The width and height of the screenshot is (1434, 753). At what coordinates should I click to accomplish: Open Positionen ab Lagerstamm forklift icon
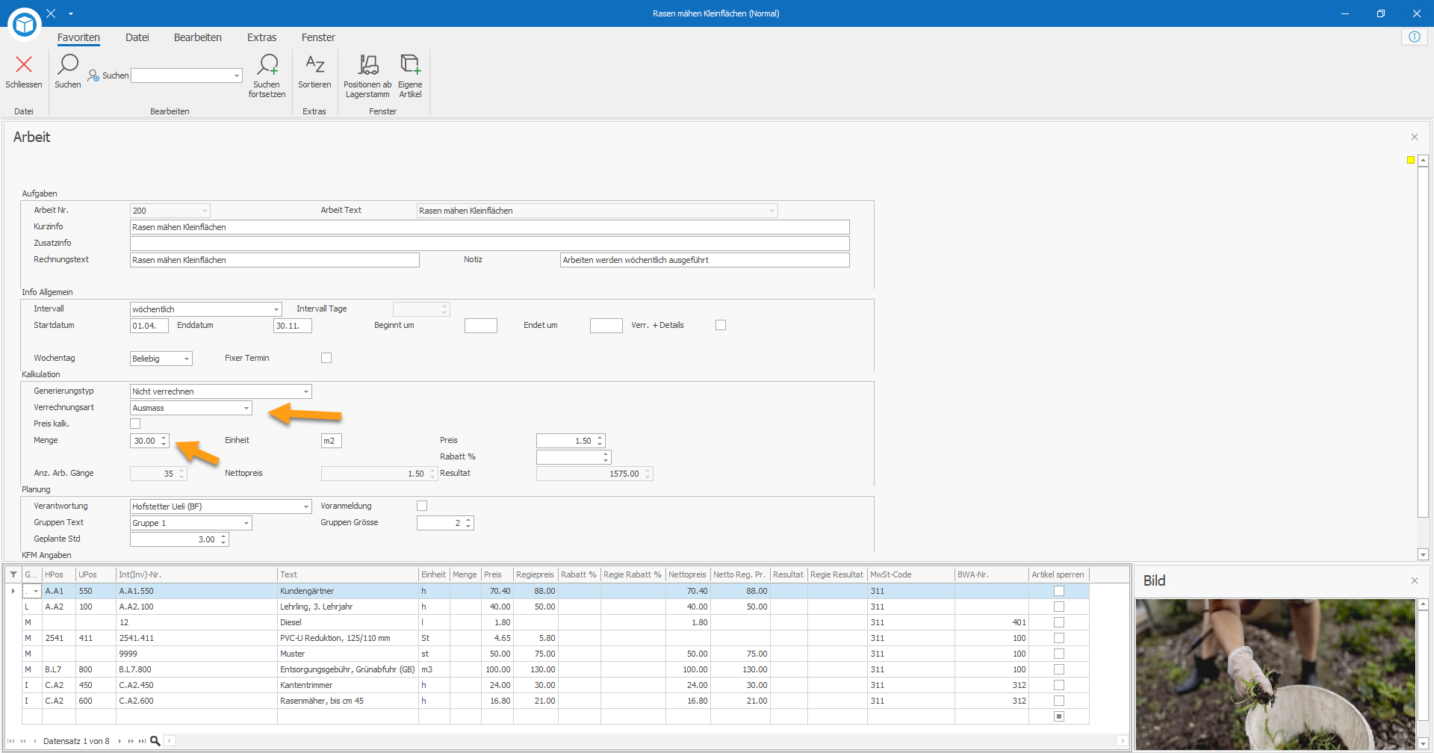tap(367, 65)
